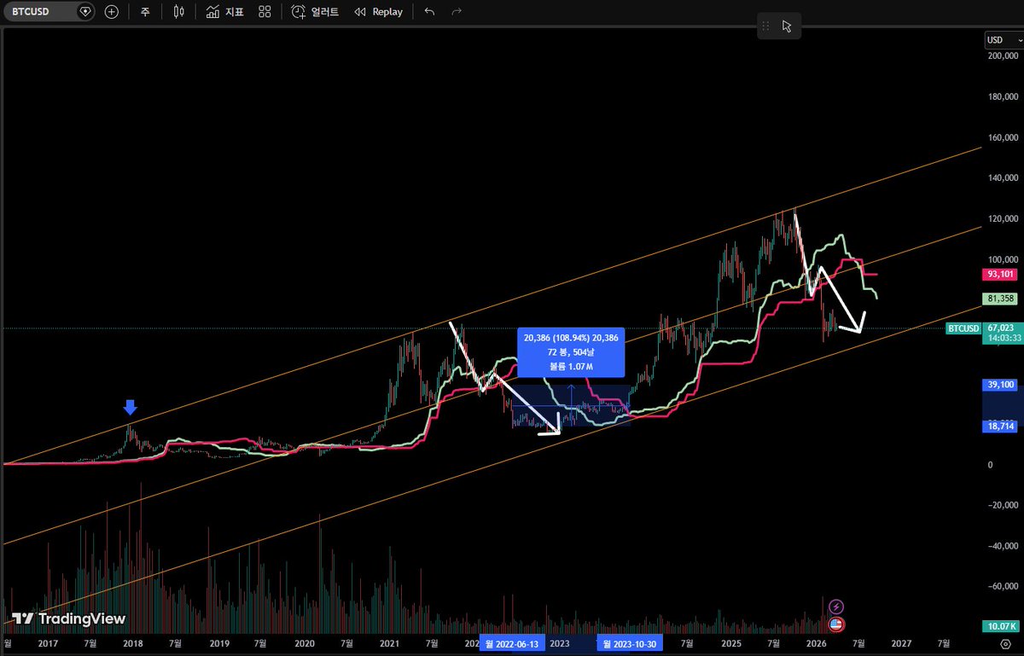Click the 2017 time axis label
This screenshot has width=1024, height=656.
coord(49,644)
